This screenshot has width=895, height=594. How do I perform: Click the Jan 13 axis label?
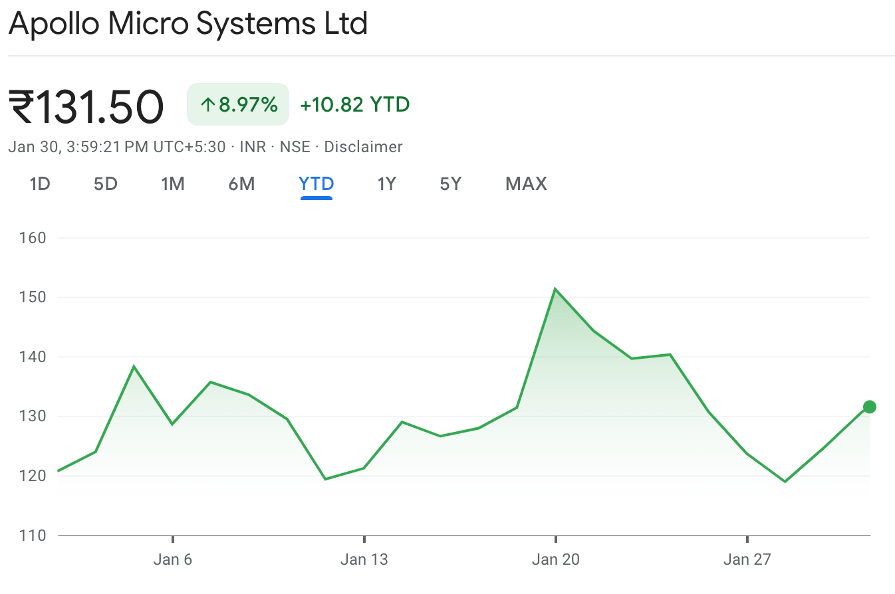click(x=364, y=559)
